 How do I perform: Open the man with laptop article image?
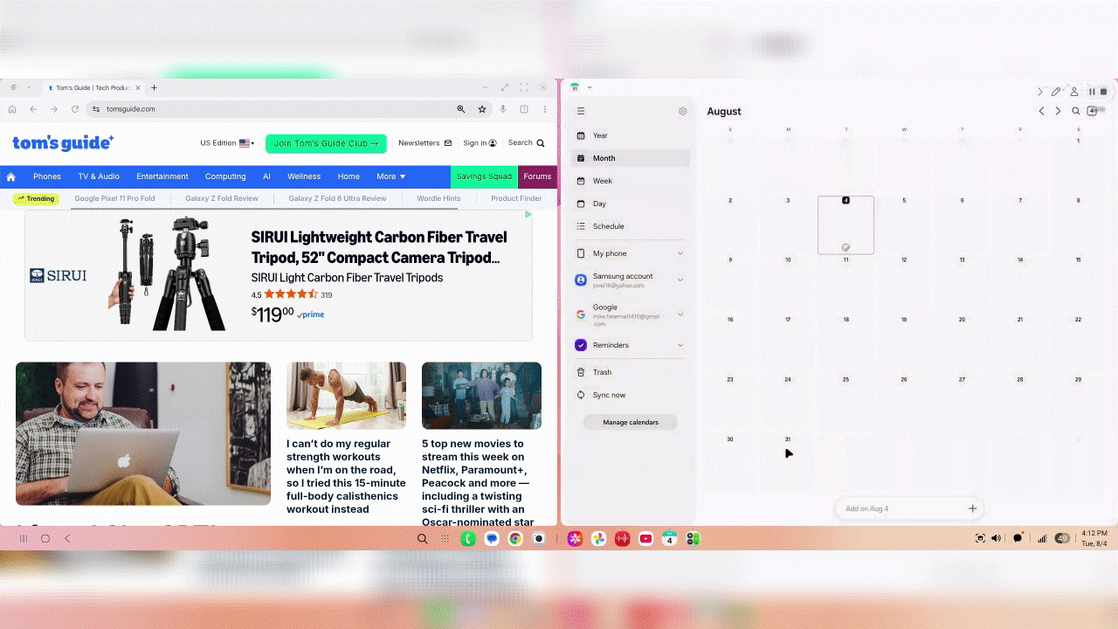tap(143, 433)
